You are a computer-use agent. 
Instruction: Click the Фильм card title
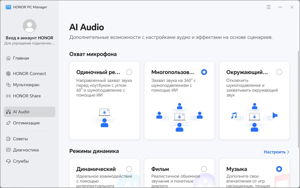click(x=160, y=169)
